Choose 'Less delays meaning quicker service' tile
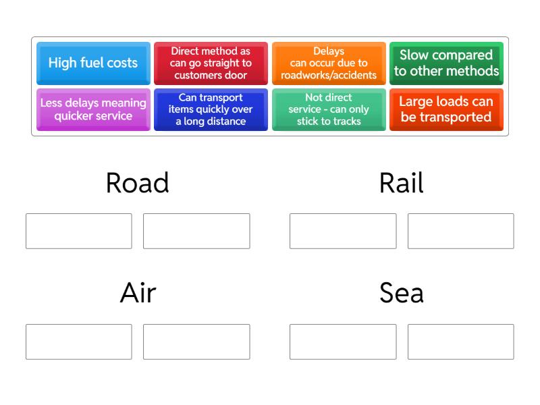The width and height of the screenshot is (540, 405). pos(93,109)
